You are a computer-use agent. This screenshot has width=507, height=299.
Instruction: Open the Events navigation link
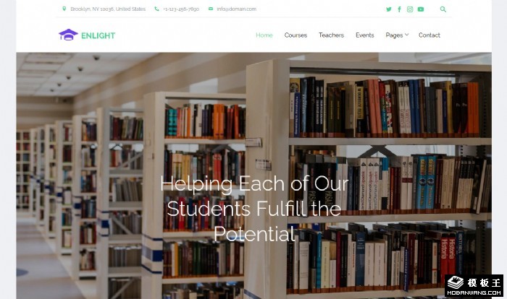[365, 35]
